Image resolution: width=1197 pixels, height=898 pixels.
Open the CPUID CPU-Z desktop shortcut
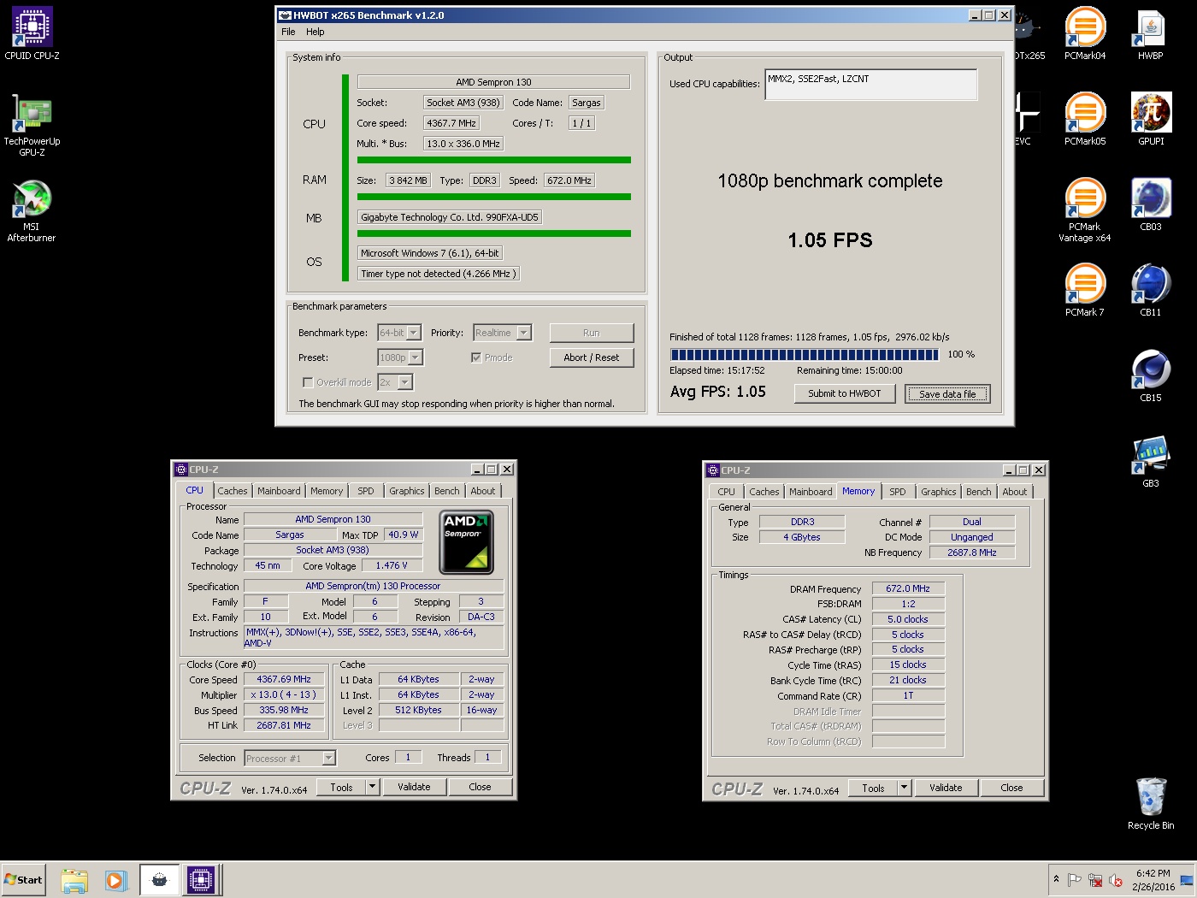pyautogui.click(x=32, y=34)
